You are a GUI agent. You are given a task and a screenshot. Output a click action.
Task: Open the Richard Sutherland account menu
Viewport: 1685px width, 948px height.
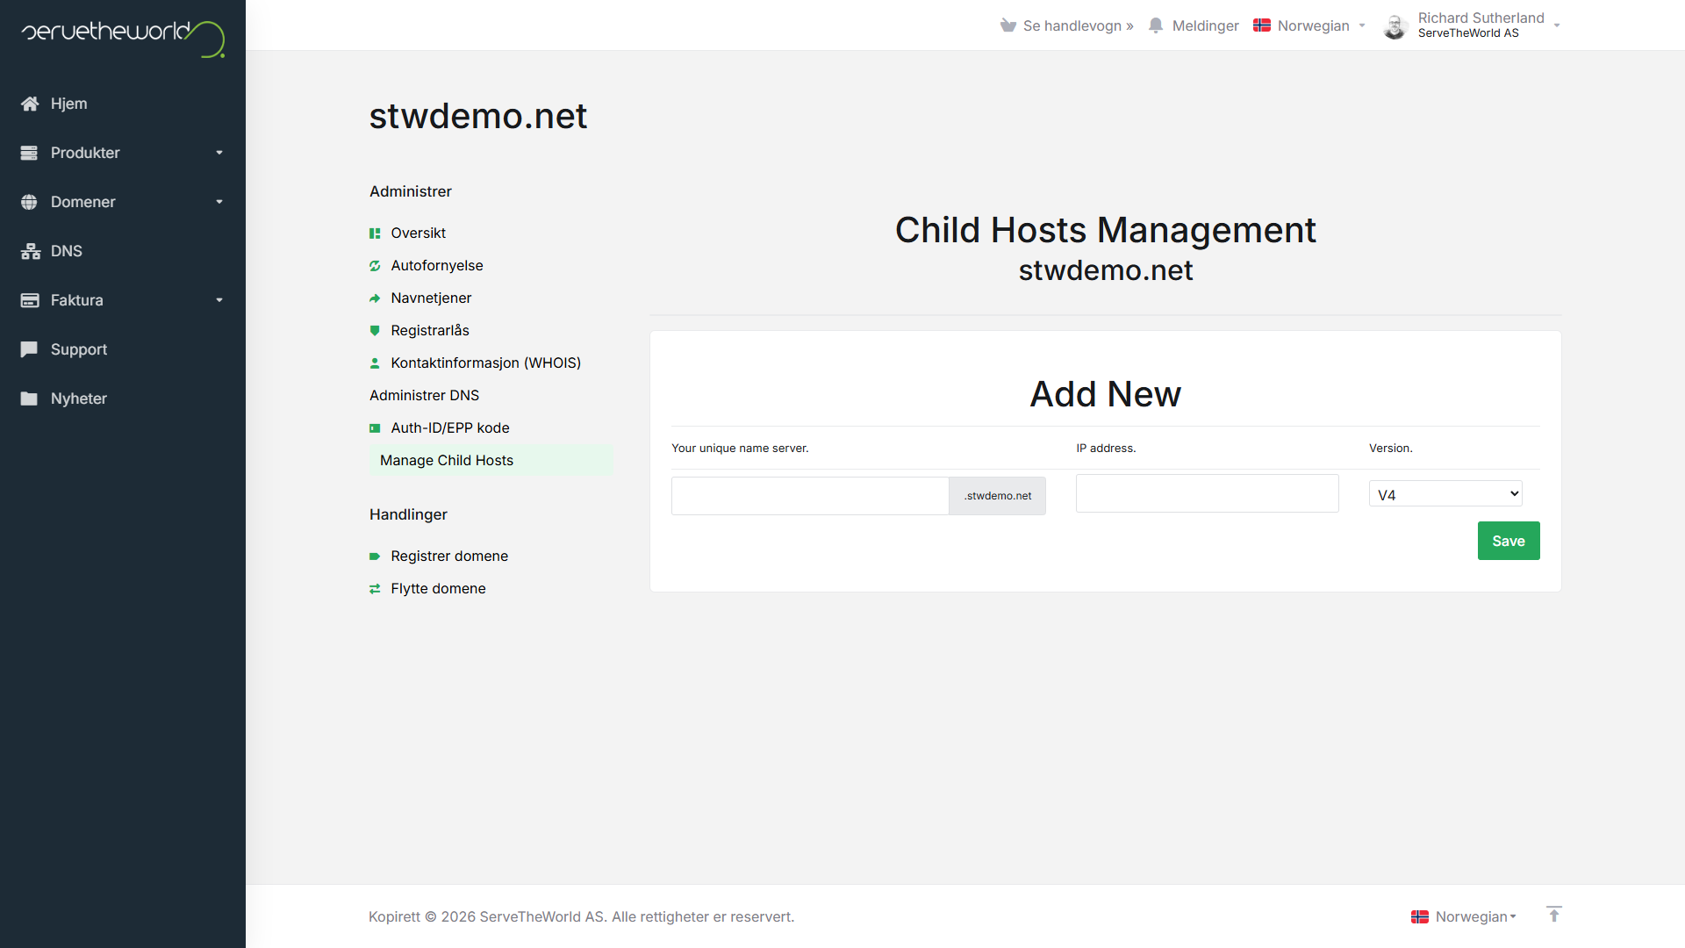[1472, 25]
